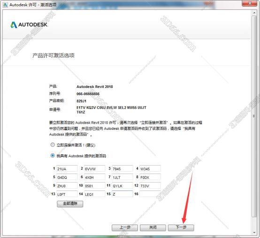The height and width of the screenshot is (238, 260).
Task: Click the 产品密钥 label
Action: (x=57, y=101)
